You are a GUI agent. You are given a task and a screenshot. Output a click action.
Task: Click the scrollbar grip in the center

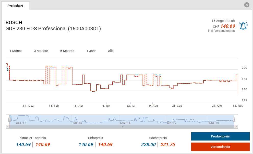point(122,127)
